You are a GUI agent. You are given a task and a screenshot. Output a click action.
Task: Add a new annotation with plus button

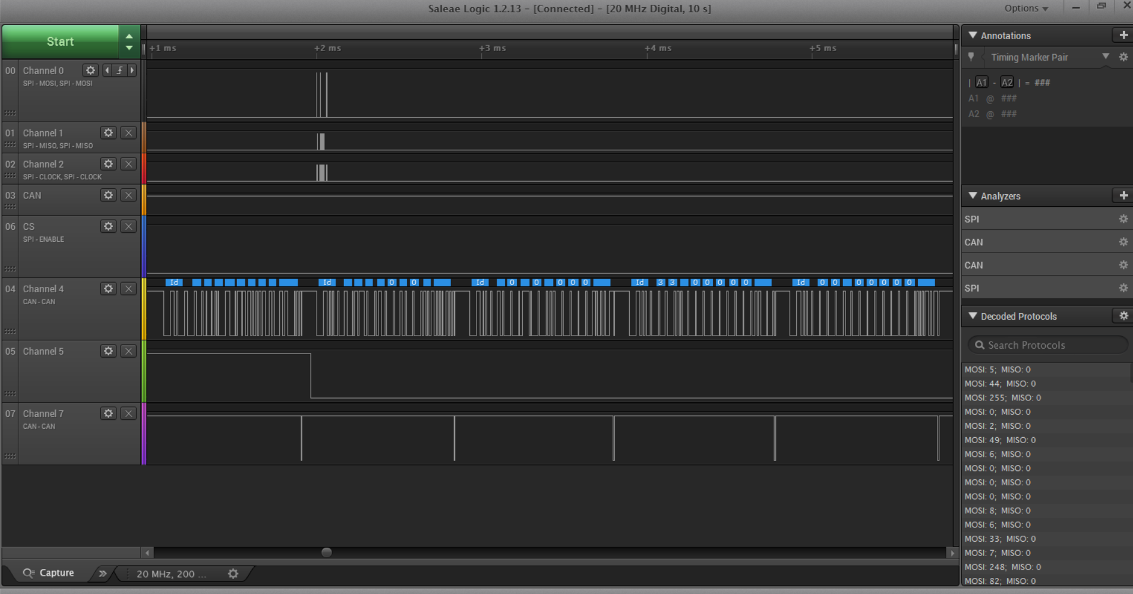pyautogui.click(x=1123, y=36)
